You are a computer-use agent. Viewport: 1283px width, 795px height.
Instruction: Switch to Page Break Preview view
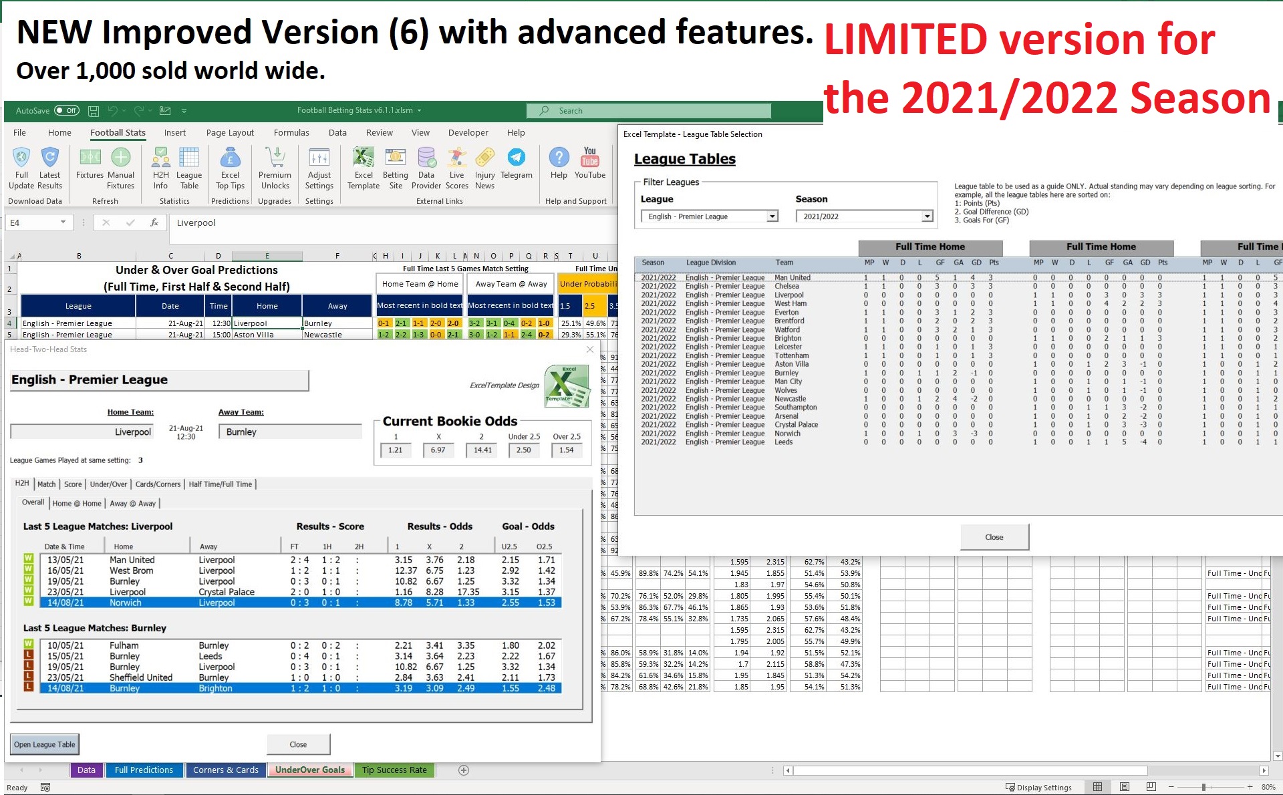click(1151, 787)
